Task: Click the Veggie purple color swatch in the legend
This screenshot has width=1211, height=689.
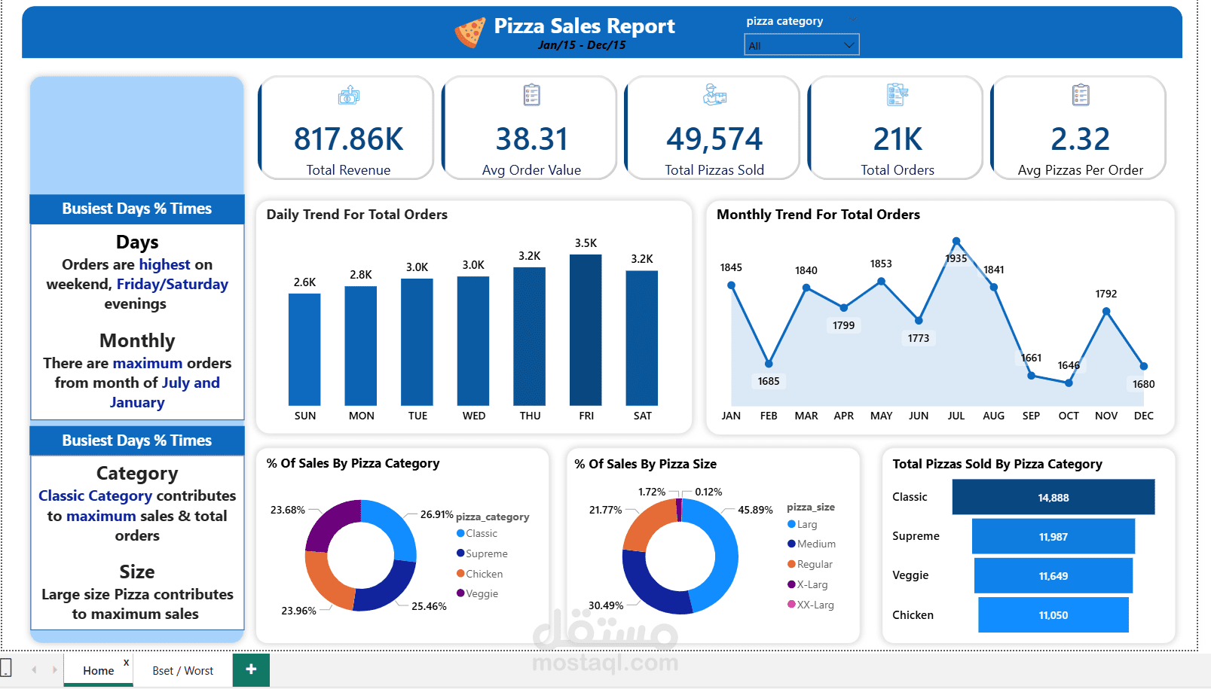Action: (x=460, y=593)
